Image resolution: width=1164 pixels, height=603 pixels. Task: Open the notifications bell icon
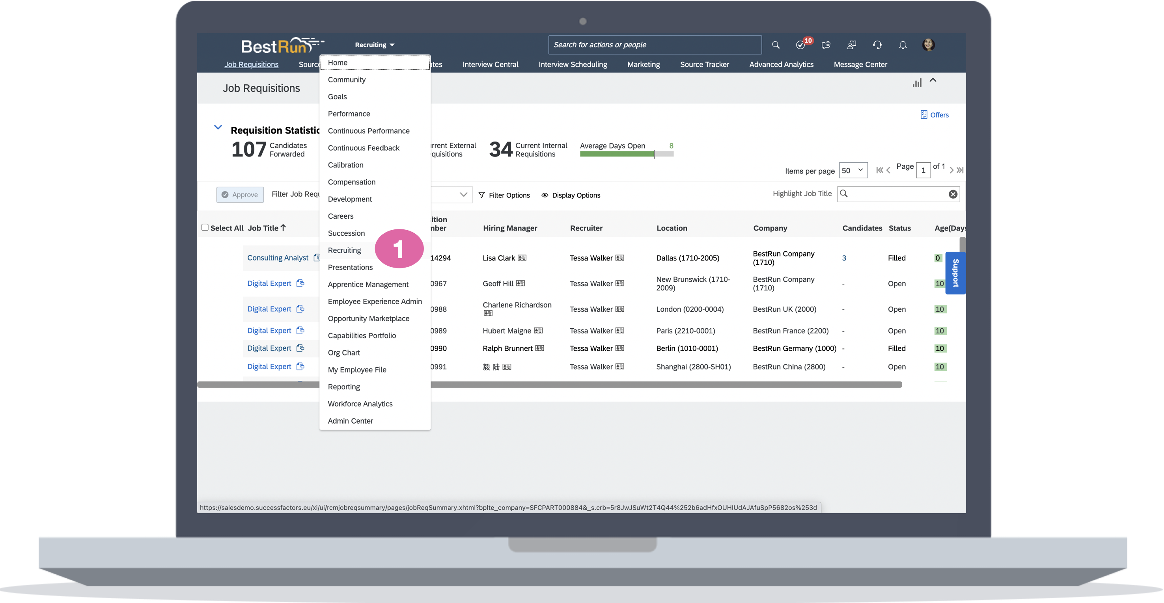[902, 45]
